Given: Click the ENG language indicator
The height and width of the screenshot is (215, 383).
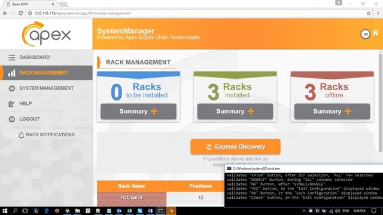Looking at the screenshot, I should point(346,211).
